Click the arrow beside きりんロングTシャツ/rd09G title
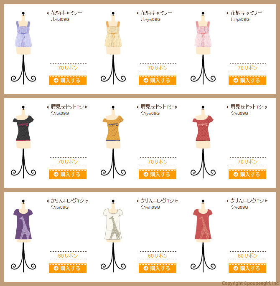The width and height of the screenshot is (280, 286). (x=227, y=201)
